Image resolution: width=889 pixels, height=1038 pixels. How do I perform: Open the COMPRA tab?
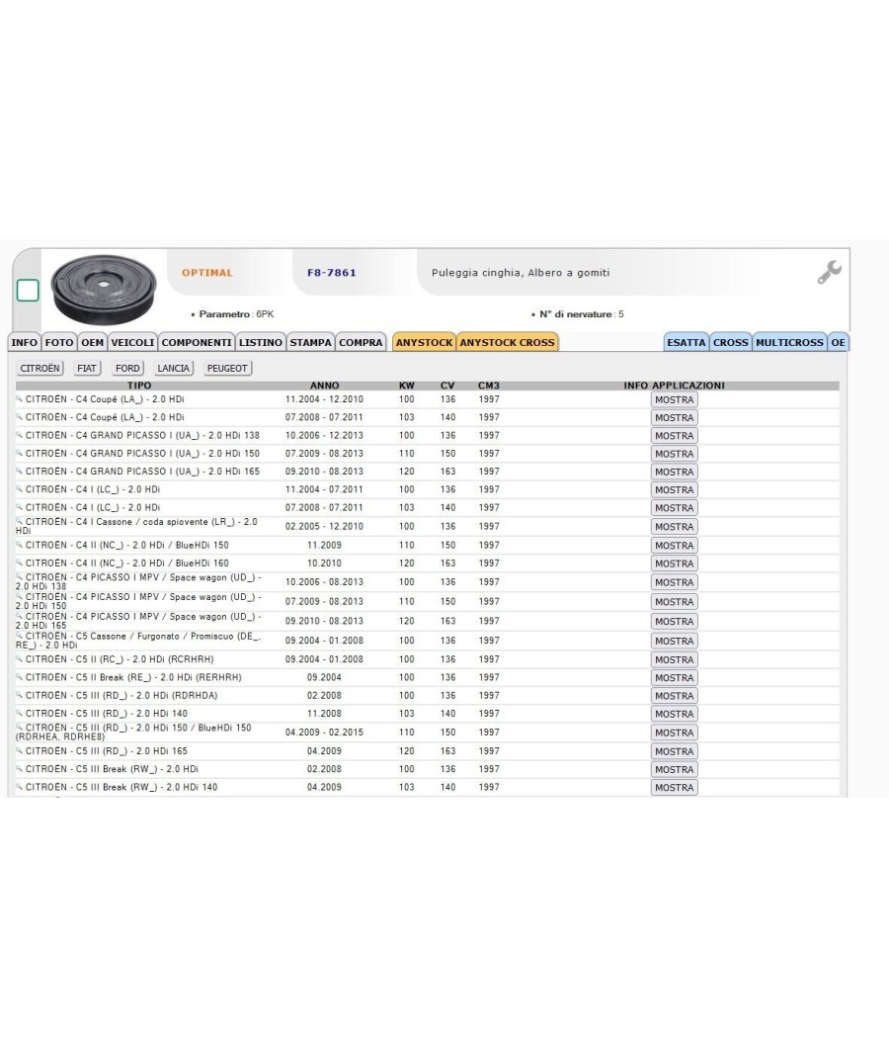pos(361,342)
